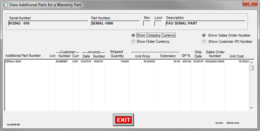Click the Shipped Quantity column header
This screenshot has height=131, width=260.
[x=117, y=54]
